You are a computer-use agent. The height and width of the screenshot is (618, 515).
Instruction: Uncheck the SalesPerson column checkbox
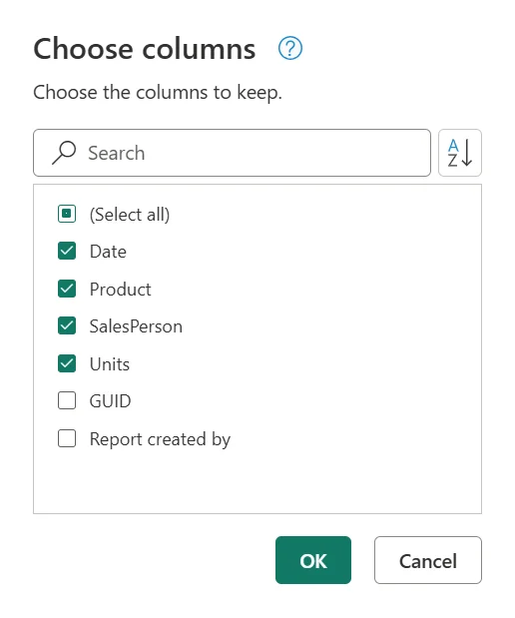(x=67, y=325)
